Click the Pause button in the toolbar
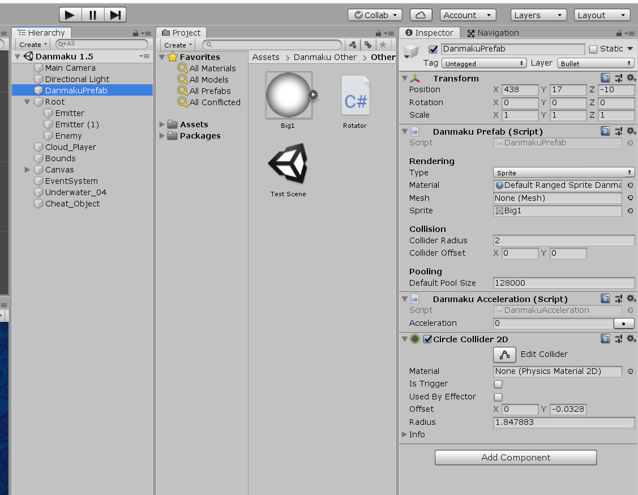This screenshot has height=495, width=638. [93, 15]
